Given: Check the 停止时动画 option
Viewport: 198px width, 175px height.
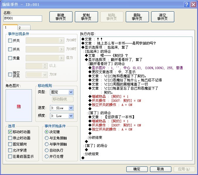Looking at the screenshot, I should click(10, 138).
